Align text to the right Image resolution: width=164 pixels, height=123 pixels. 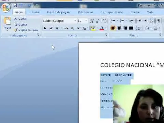[x=125, y=28]
